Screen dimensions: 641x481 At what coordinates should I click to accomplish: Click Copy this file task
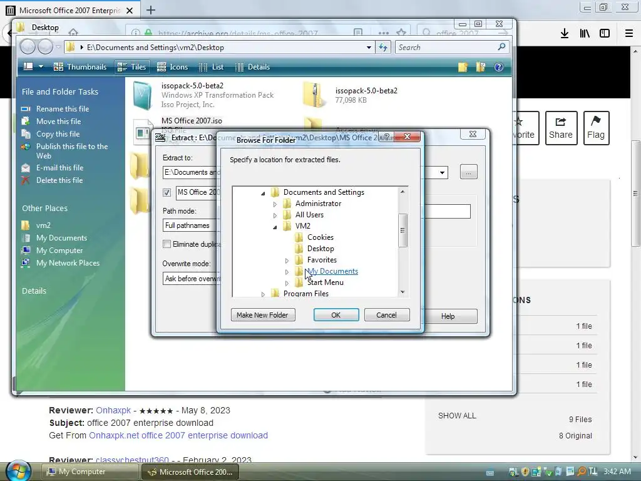click(x=58, y=134)
